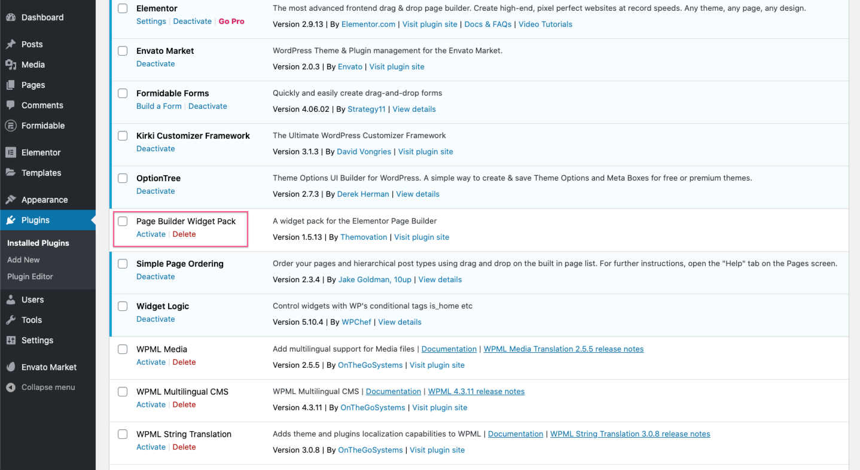Open Installed Plugins submenu item
The width and height of the screenshot is (860, 470).
[x=38, y=243]
